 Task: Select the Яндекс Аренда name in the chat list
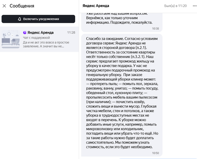[x=40, y=33]
